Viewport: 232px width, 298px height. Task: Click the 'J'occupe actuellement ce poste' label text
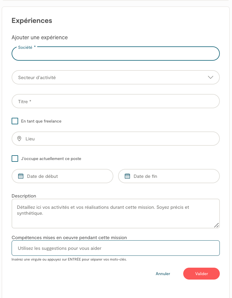[x=51, y=159]
